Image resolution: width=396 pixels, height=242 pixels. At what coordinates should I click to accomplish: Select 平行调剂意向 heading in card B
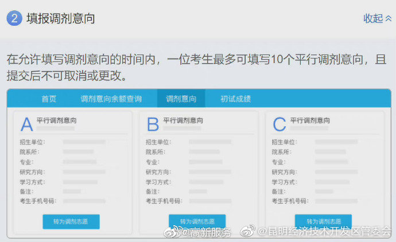click(x=183, y=120)
